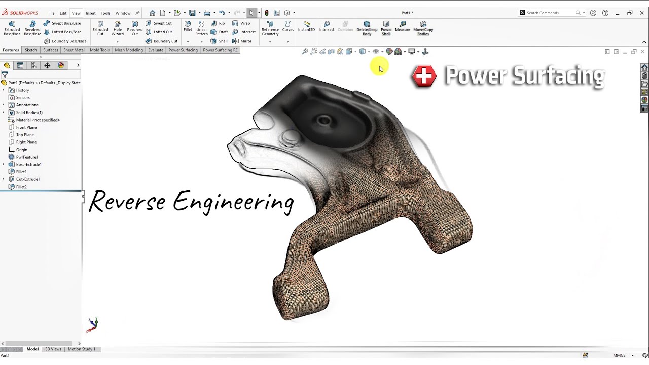
Task: Click Lofted Boss/Base command
Action: pyautogui.click(x=62, y=32)
